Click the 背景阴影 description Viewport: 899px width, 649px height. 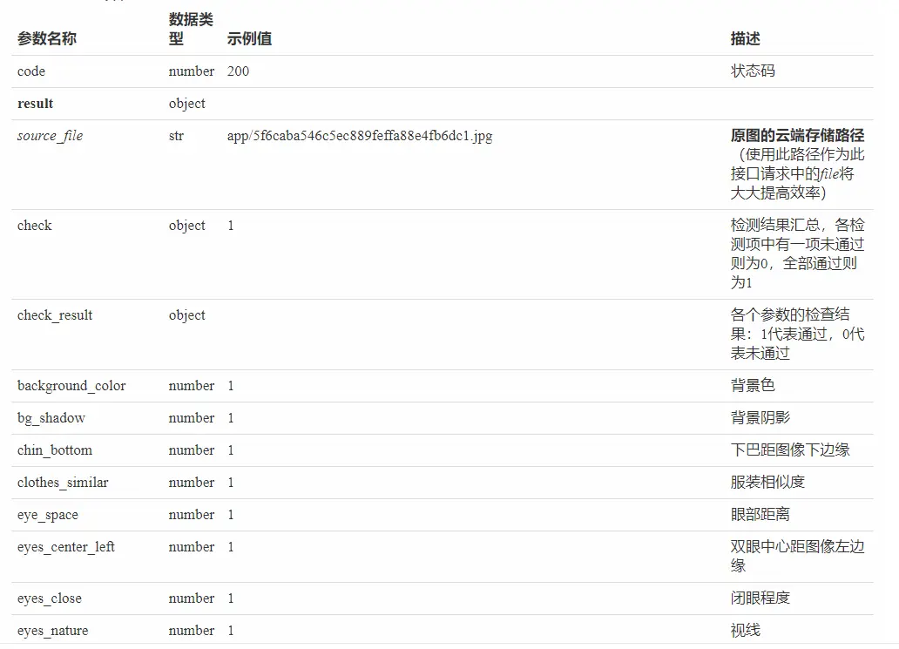(x=760, y=417)
